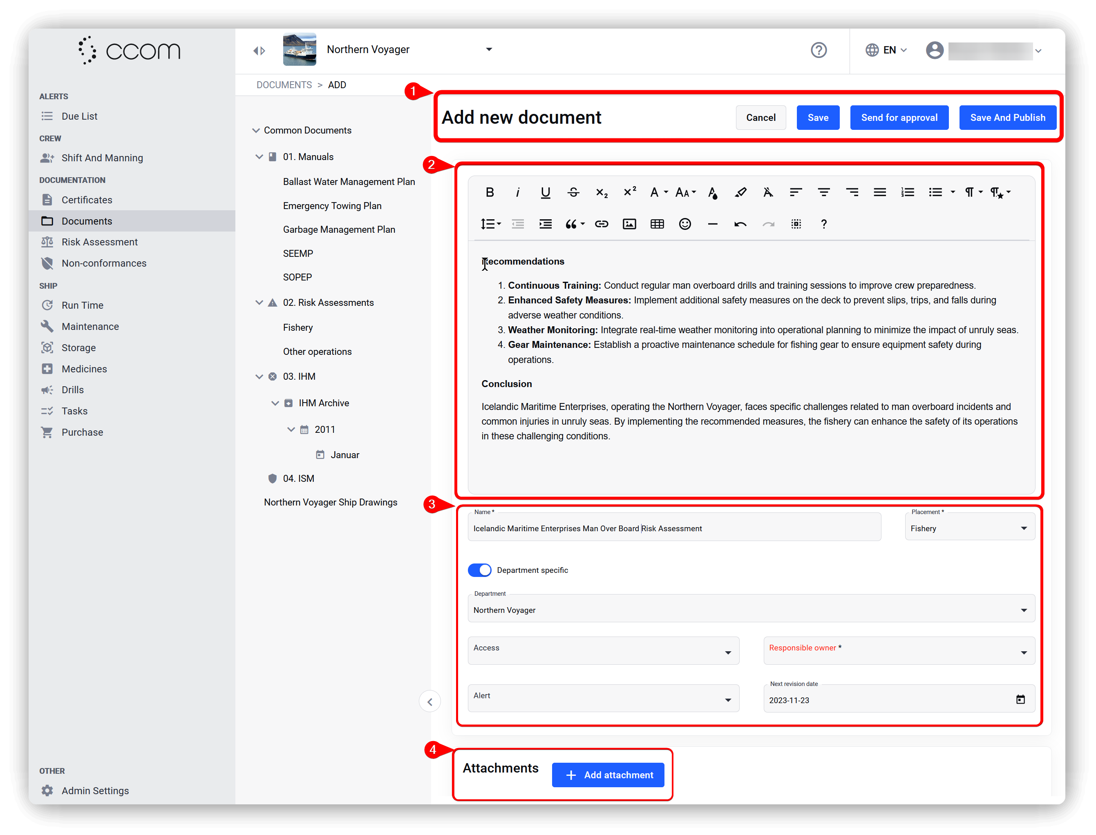This screenshot has width=1096, height=835.
Task: Click the strikethrough formatting icon
Action: tap(573, 192)
